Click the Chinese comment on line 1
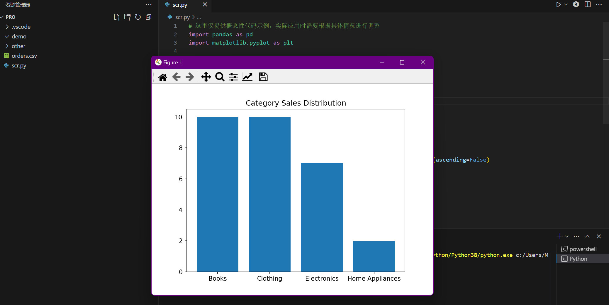This screenshot has height=305, width=609. pos(284,26)
